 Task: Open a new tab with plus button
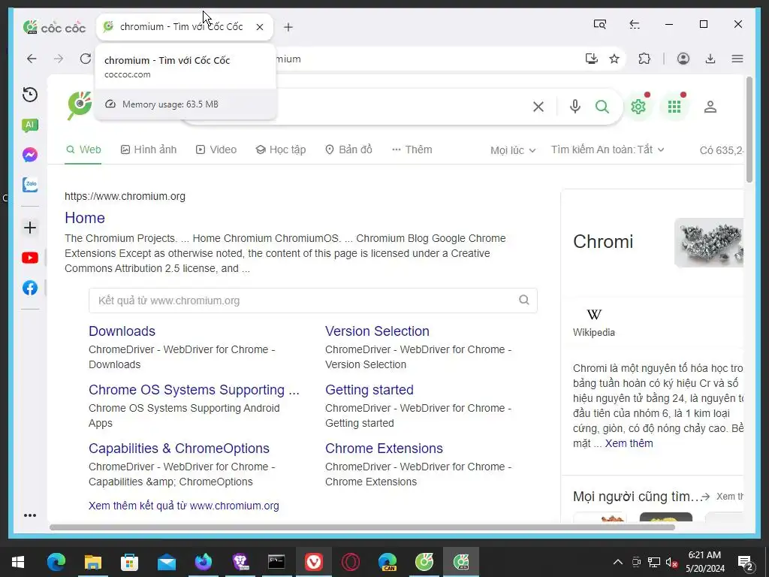pos(288,28)
